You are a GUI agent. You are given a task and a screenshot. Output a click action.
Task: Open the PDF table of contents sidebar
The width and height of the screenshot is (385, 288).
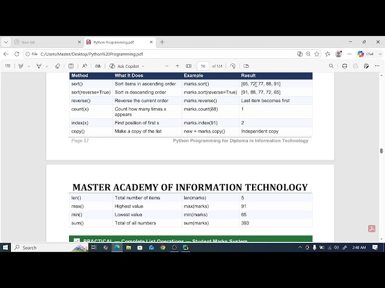(8, 66)
